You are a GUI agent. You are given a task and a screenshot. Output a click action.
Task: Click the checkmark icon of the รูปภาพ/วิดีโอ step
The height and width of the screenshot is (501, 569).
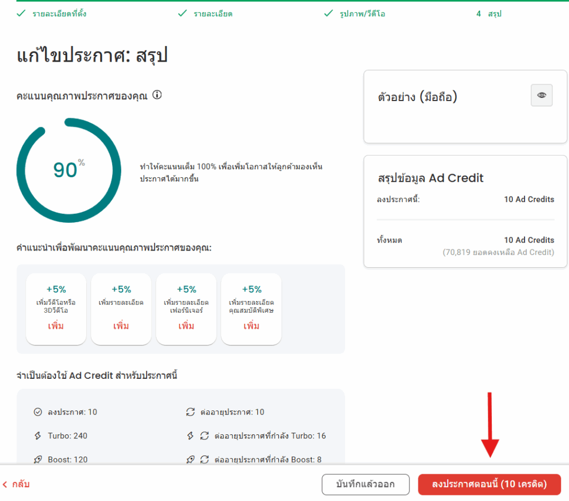point(328,13)
